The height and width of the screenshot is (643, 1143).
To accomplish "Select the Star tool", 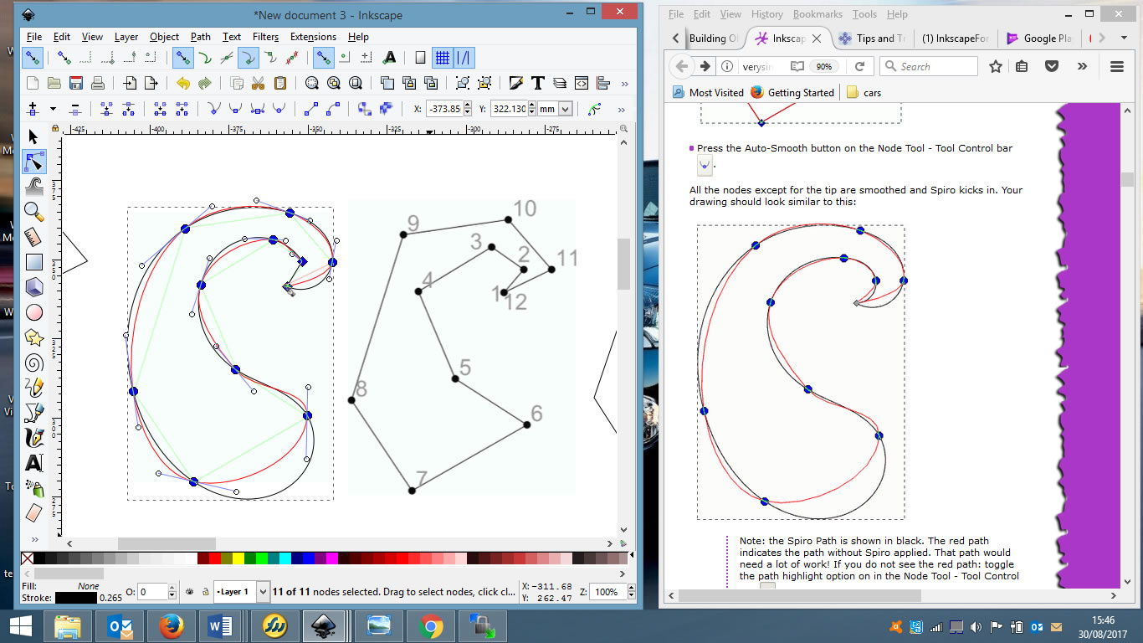I will (x=33, y=337).
